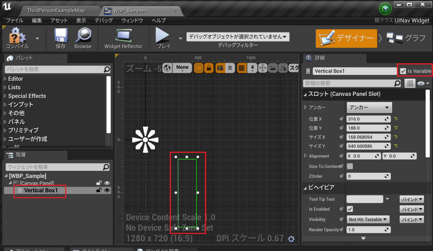Switch to デザイナー designer mode
This screenshot has width=433, height=251.
click(x=346, y=38)
